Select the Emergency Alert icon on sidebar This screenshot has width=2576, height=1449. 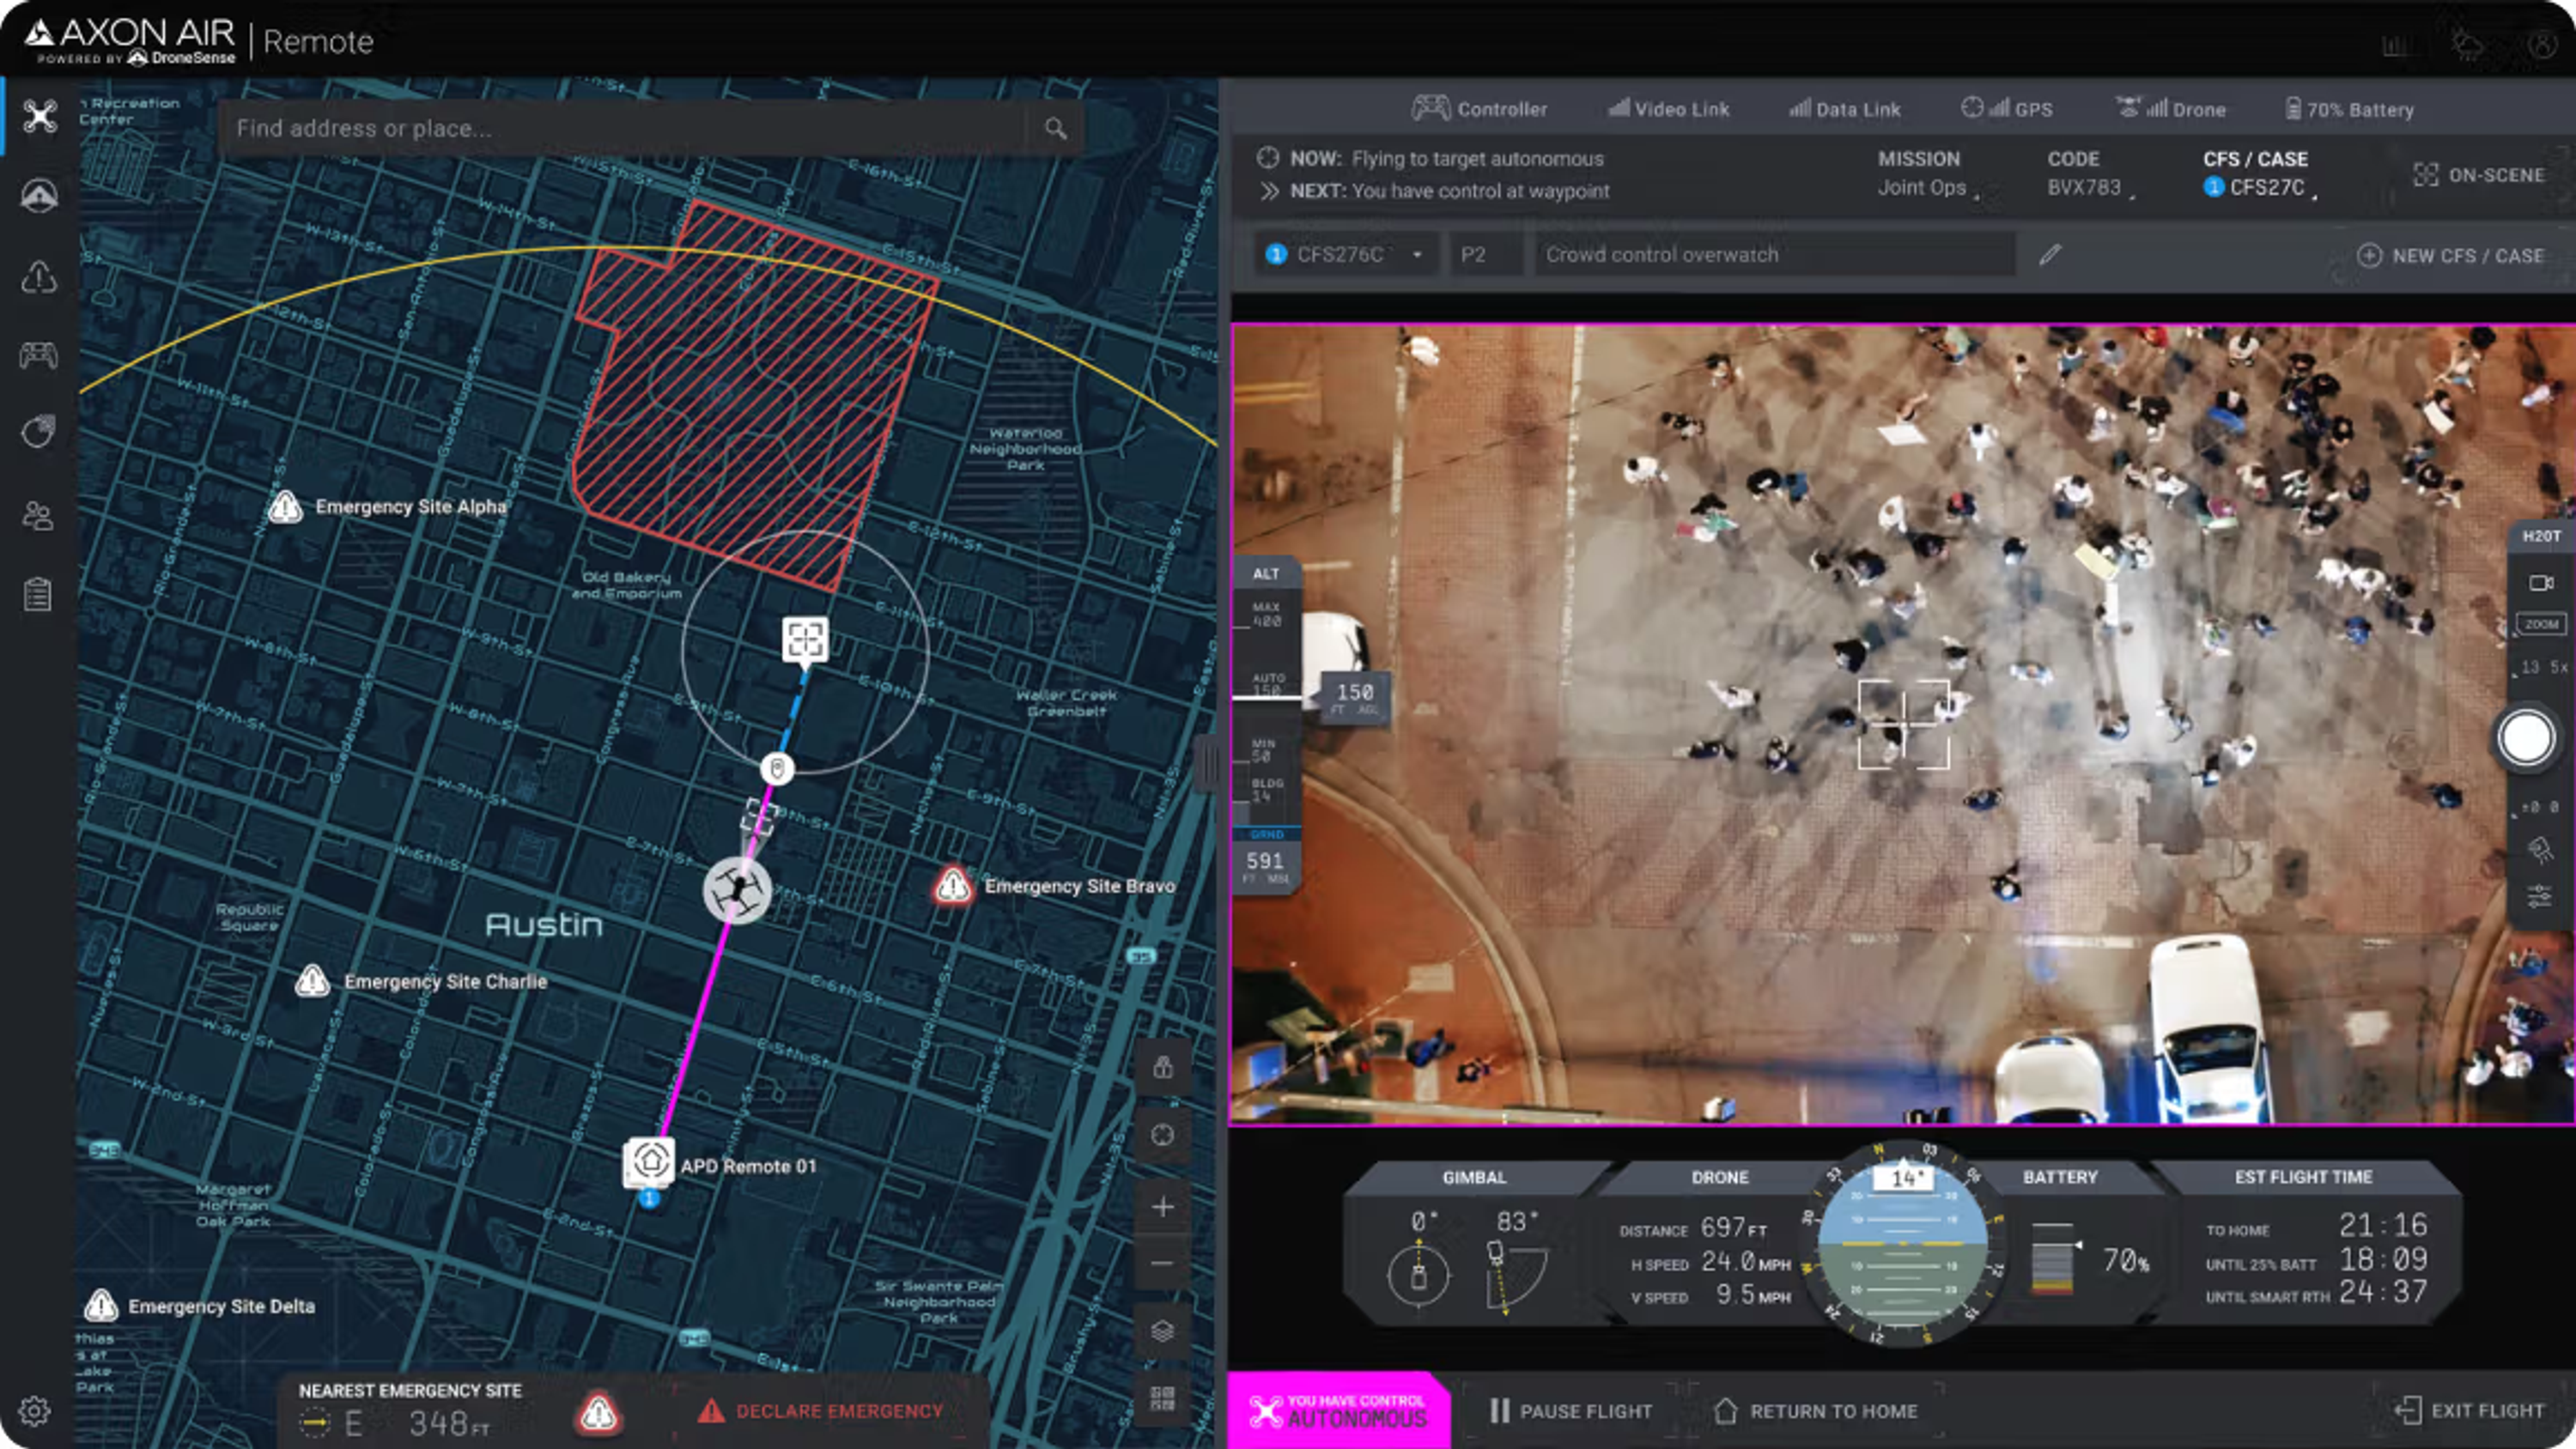coord(39,276)
